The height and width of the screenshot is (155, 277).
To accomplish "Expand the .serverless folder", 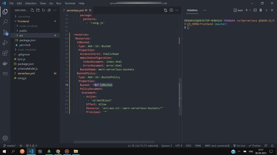I will point(35,16).
